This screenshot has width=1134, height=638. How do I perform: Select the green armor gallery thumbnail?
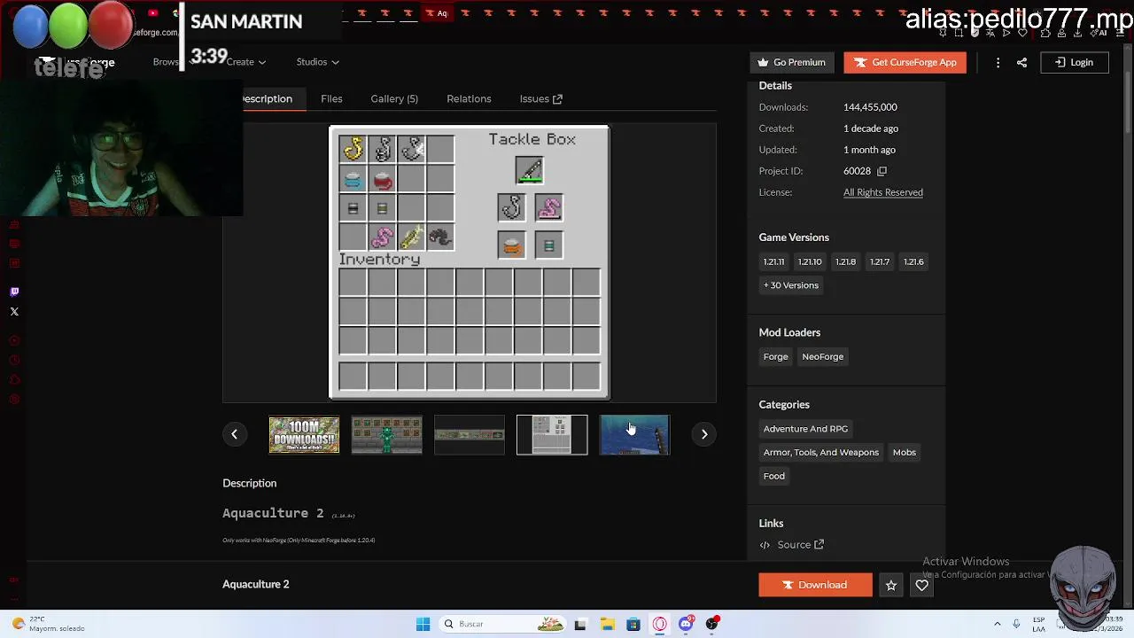coord(387,434)
